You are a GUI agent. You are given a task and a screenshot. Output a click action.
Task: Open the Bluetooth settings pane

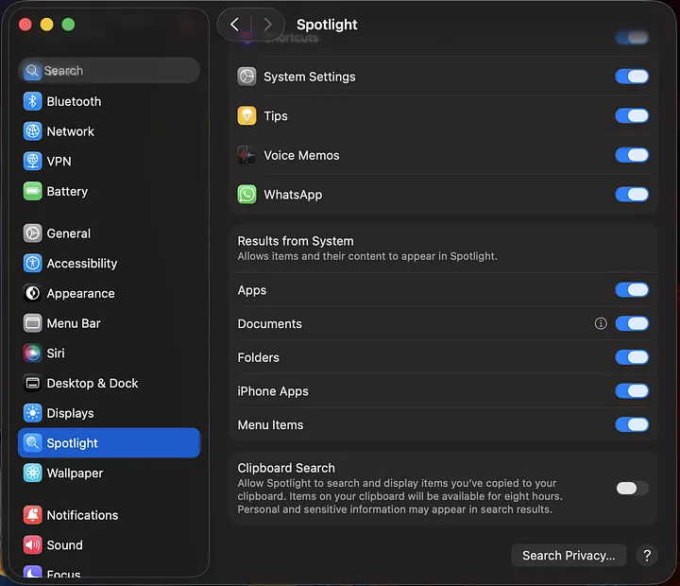pos(109,101)
